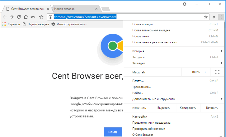Viewport: 226px width, 137px height.
Task: Click Копировать in the edit row
Action: (x=188, y=108)
